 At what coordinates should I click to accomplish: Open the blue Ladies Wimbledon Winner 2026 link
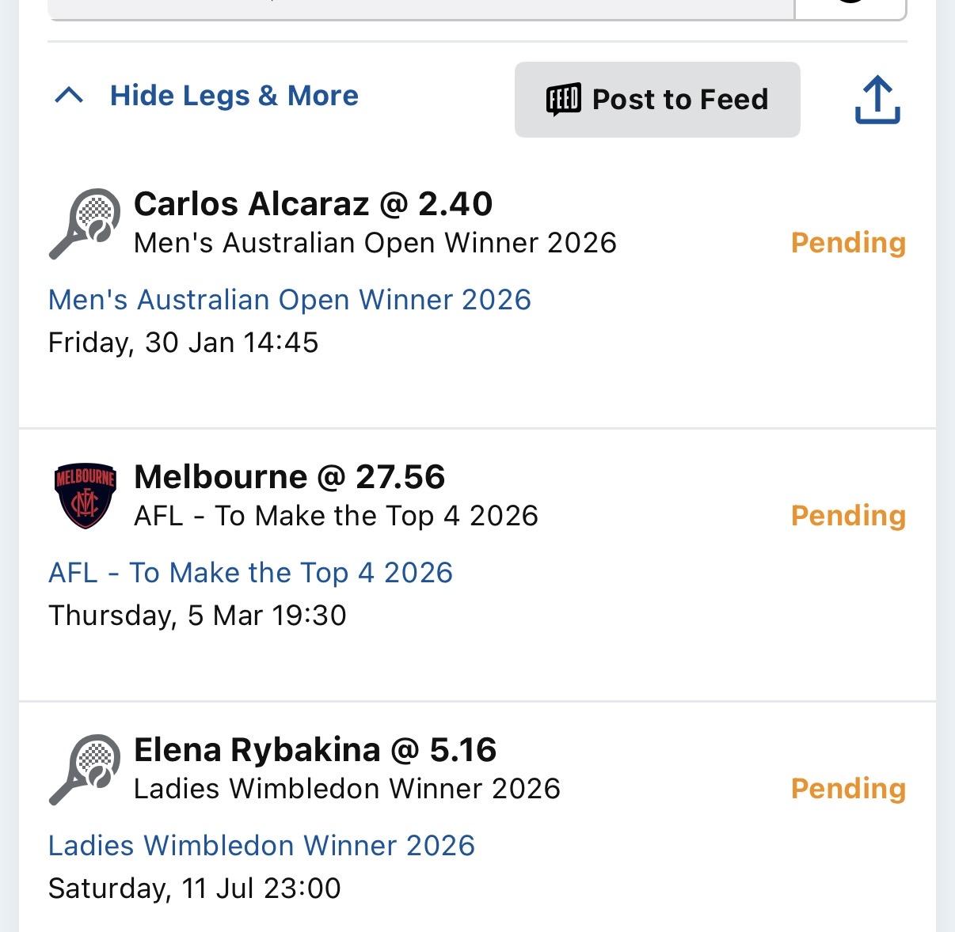[x=261, y=846]
